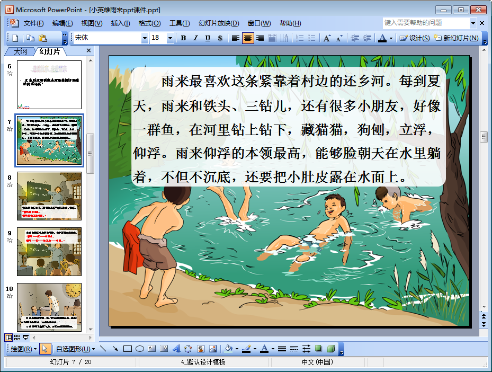The width and height of the screenshot is (492, 372).
Task: Toggle bold formatting
Action: [x=183, y=38]
